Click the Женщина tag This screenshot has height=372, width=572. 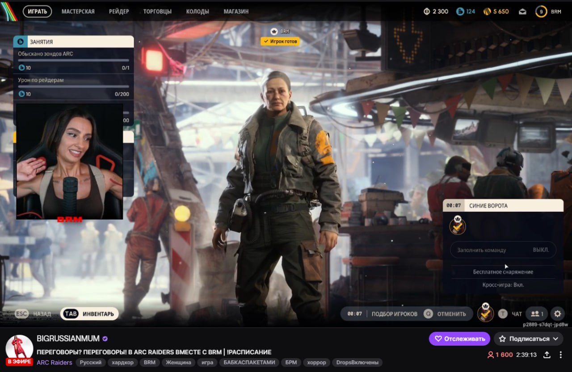178,363
